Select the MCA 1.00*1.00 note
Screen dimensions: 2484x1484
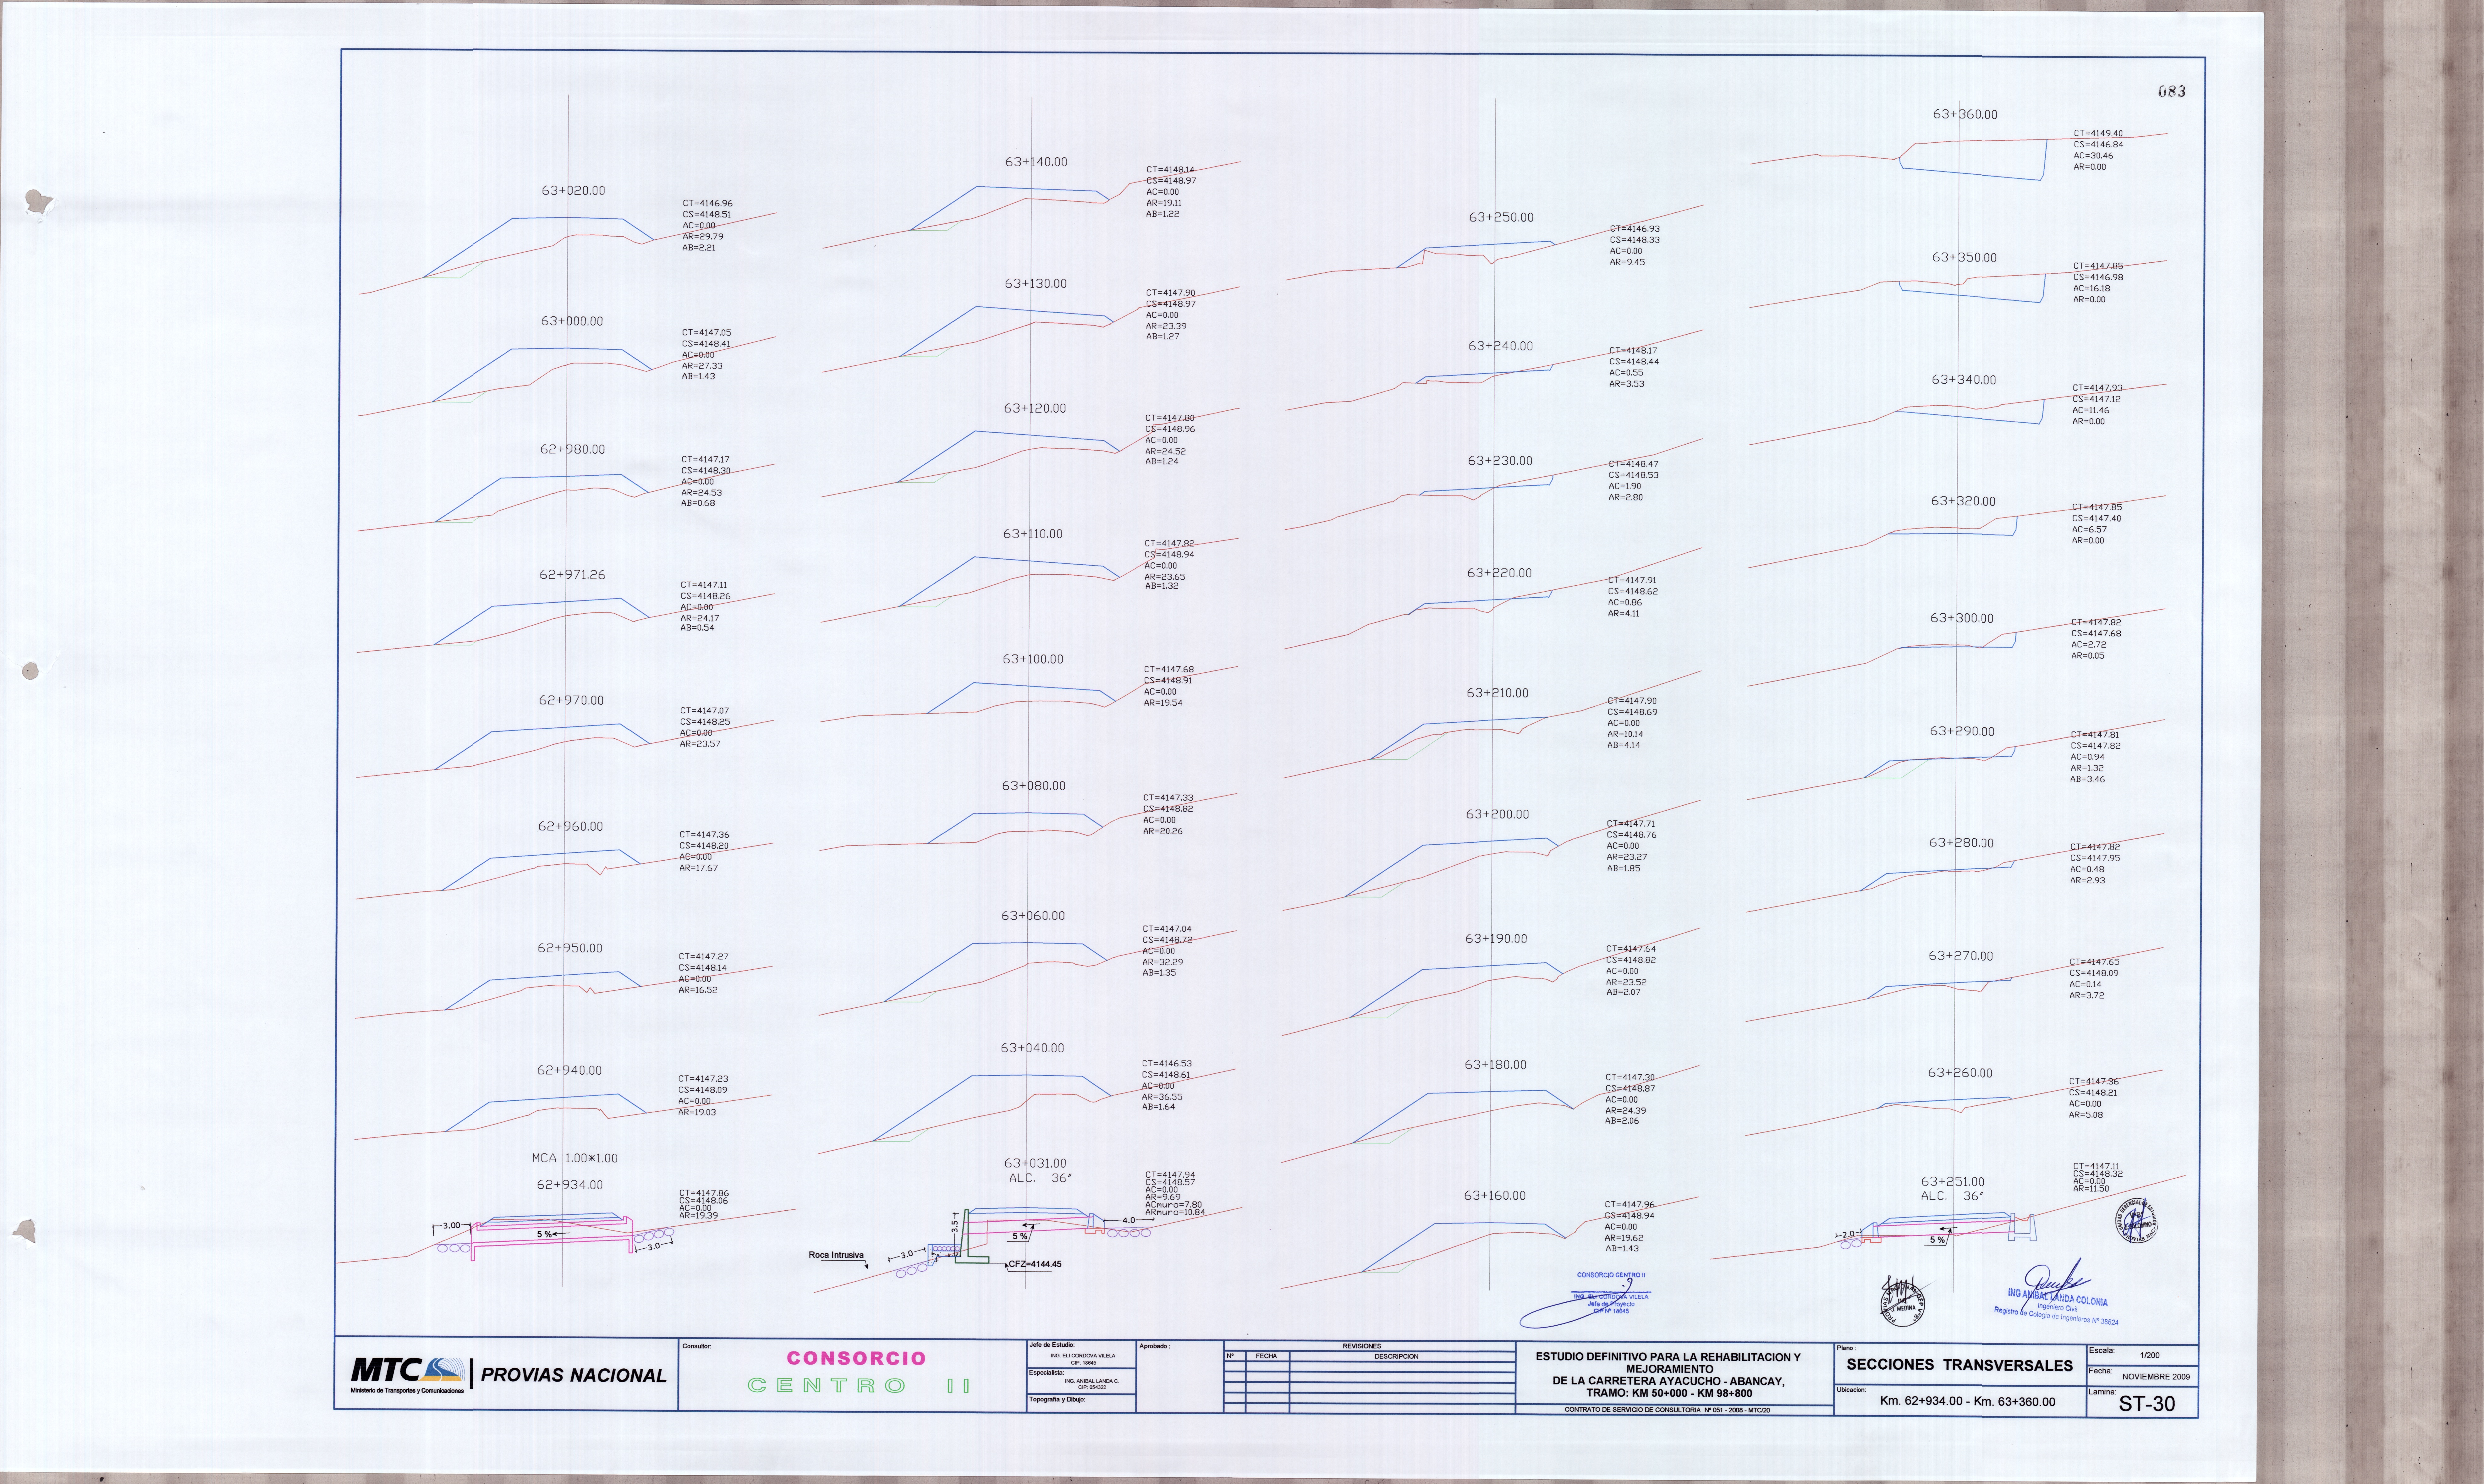click(x=575, y=1158)
